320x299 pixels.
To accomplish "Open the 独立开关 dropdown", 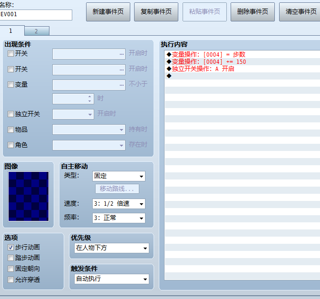I will pos(73,114).
